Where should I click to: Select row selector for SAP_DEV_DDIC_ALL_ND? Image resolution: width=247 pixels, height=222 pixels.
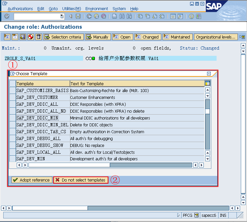(x=13, y=111)
